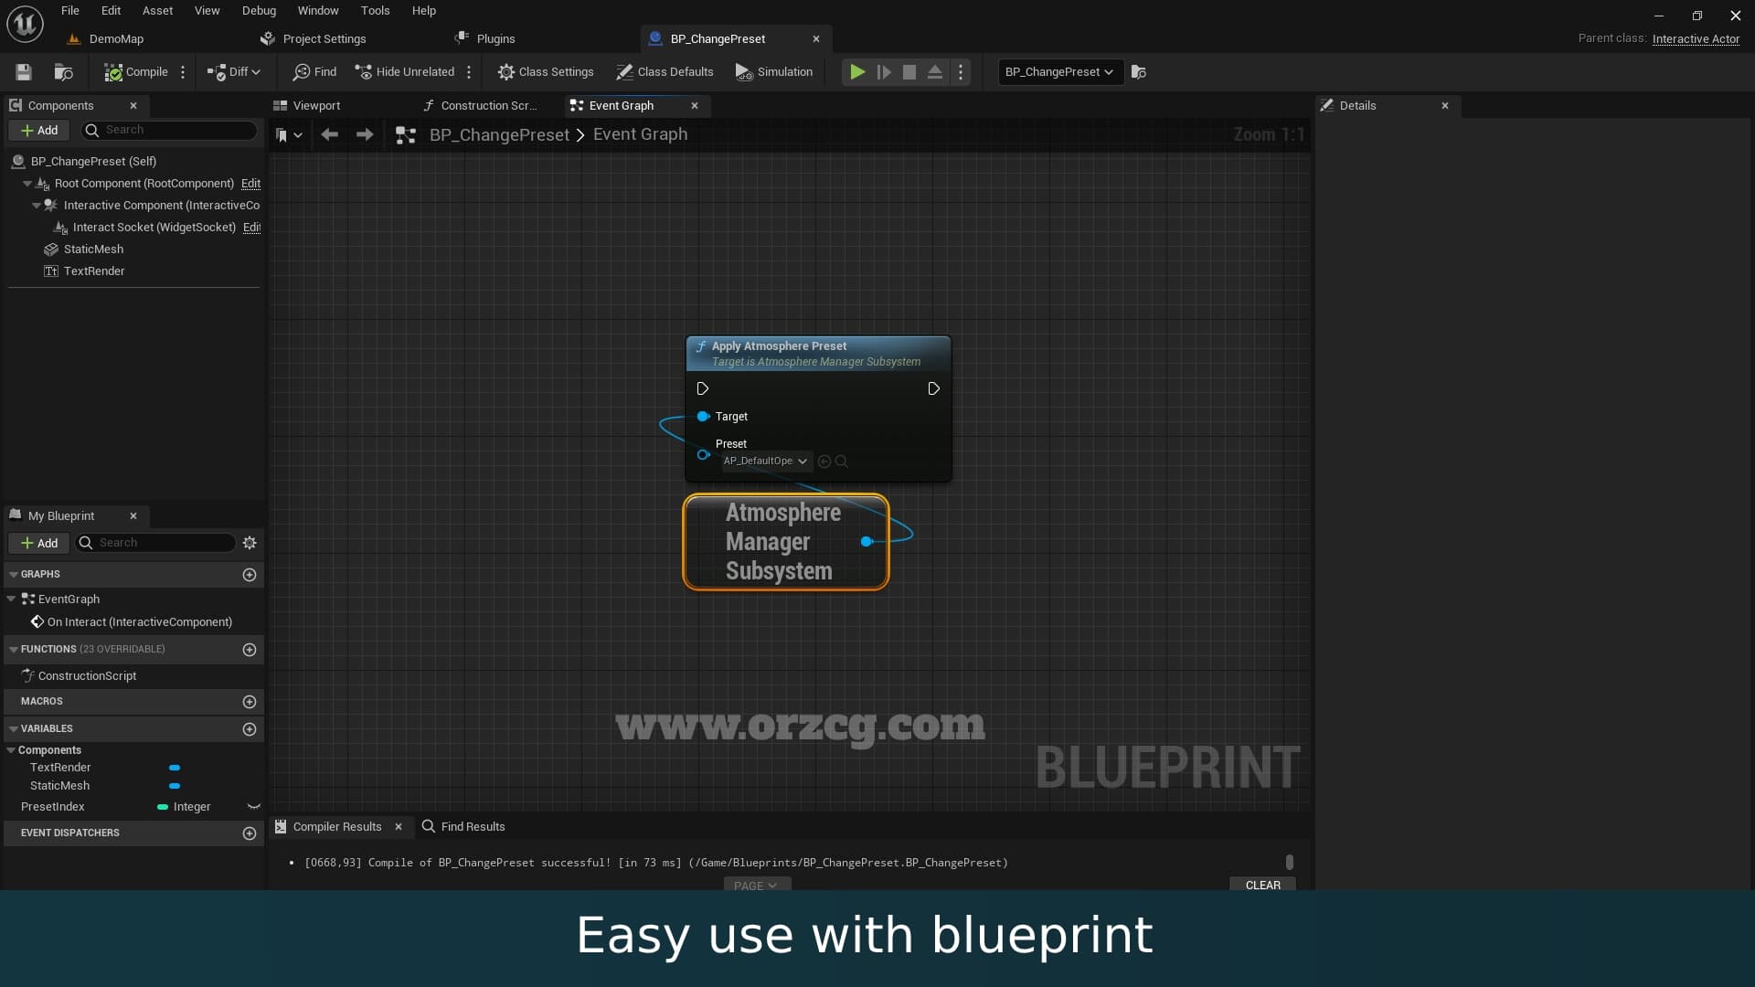The height and width of the screenshot is (987, 1755).
Task: Close the BP_ChangePreset tab
Action: 816,39
